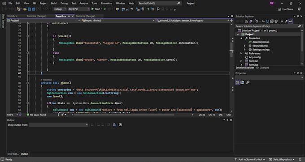Click Solution Explorer Home icon
The height and width of the screenshot is (162, 305).
coord(246,21)
